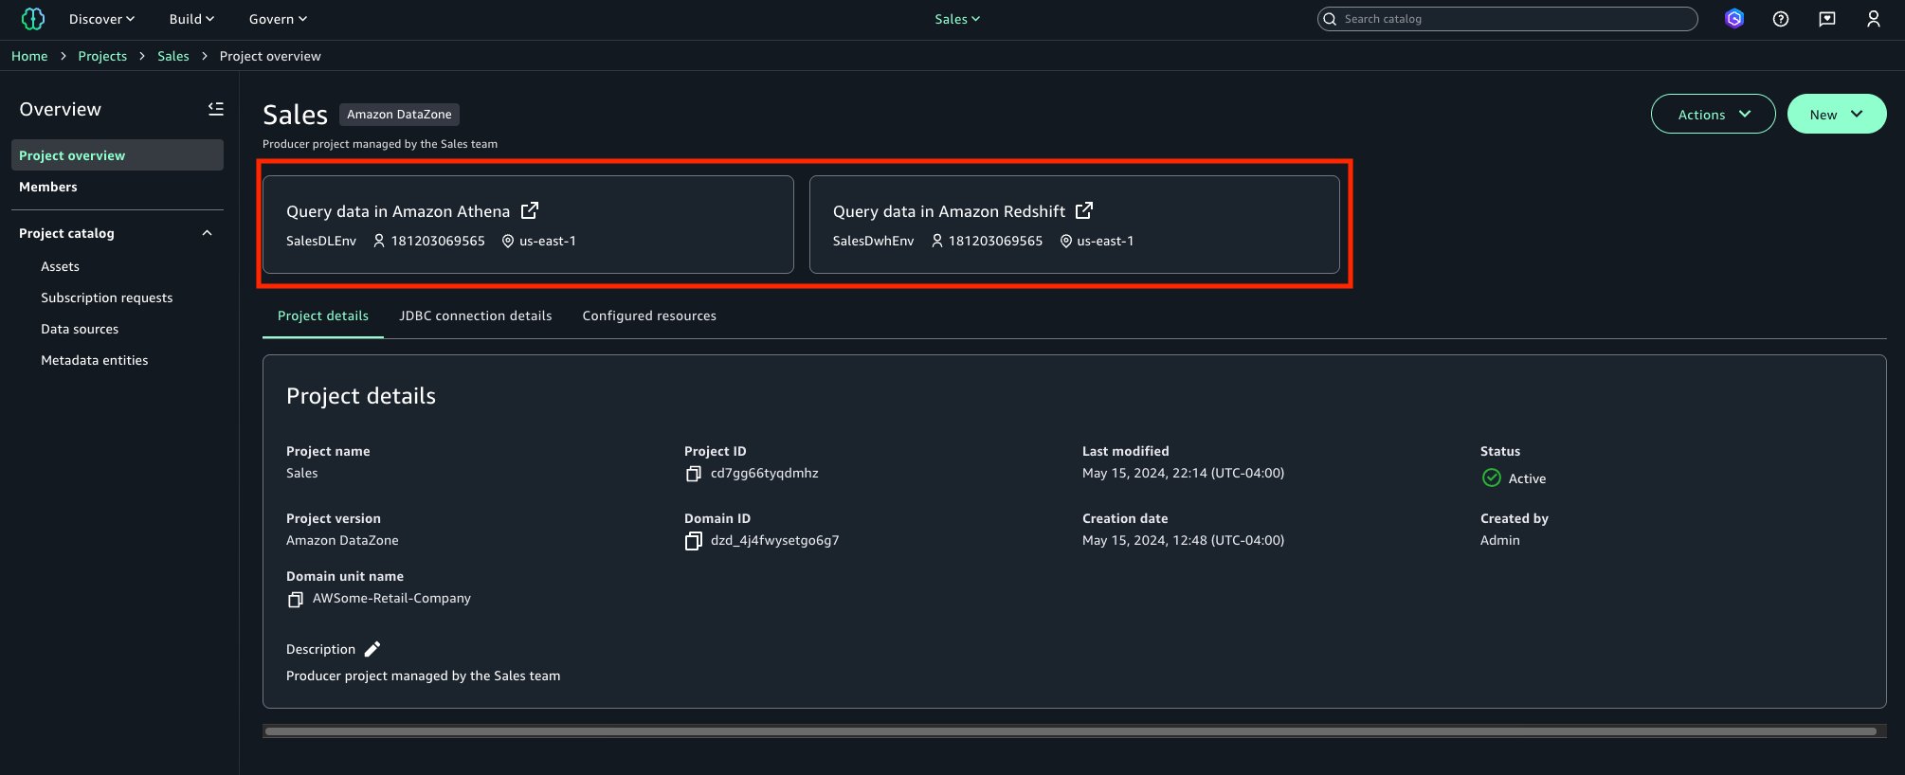Image resolution: width=1905 pixels, height=775 pixels.
Task: Copy the Domain ID dzd_4j4fwysetgo6g7
Action: click(693, 541)
